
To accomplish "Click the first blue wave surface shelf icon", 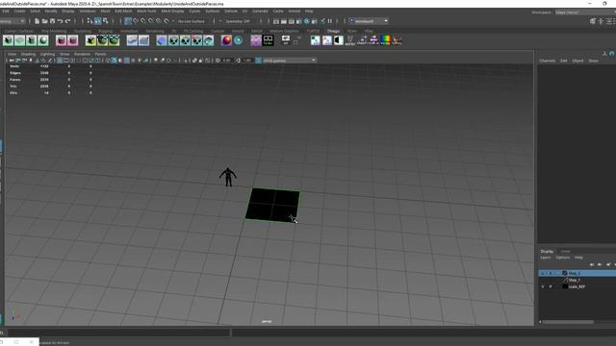I will point(132,40).
